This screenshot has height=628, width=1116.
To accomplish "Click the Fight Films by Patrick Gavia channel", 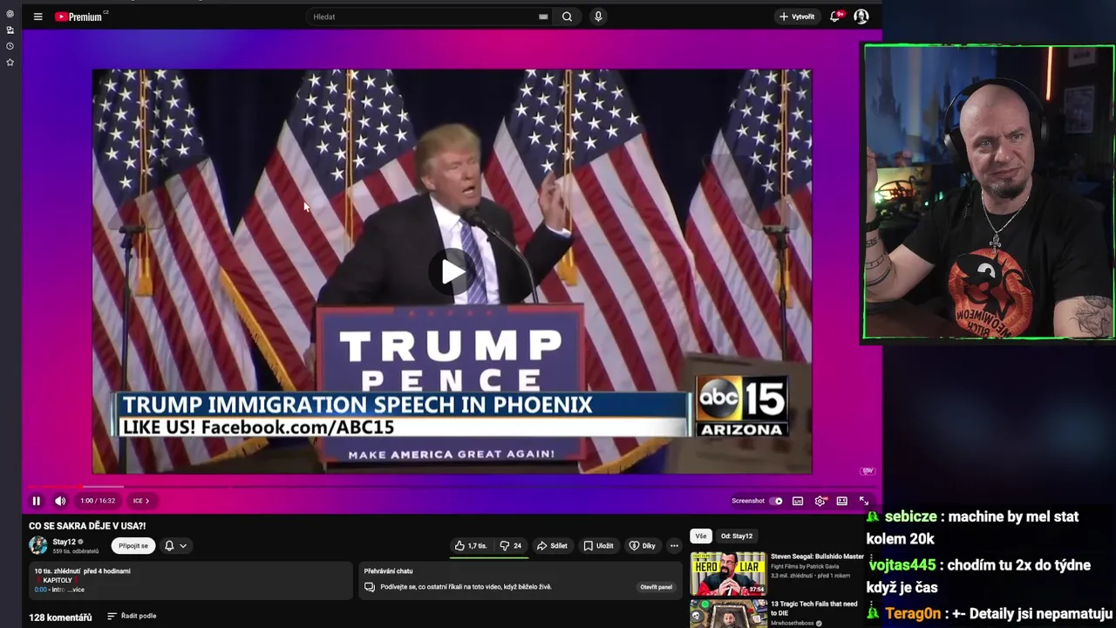I will pyautogui.click(x=805, y=566).
